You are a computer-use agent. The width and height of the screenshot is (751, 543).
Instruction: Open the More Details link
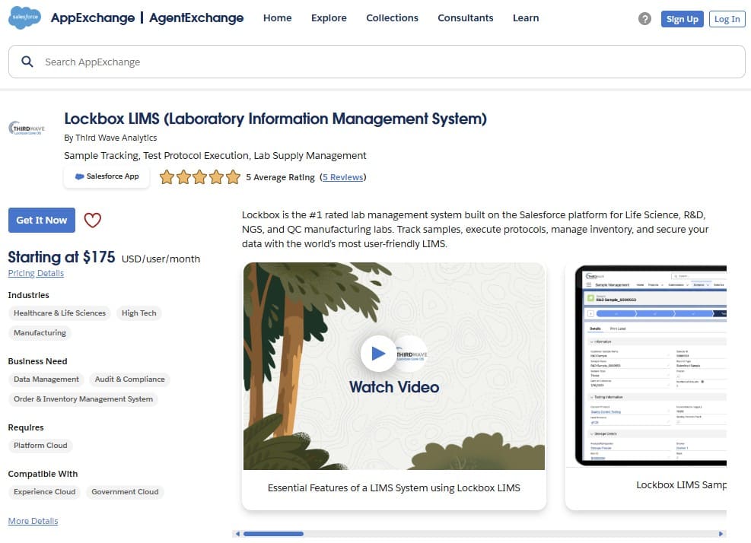point(33,521)
